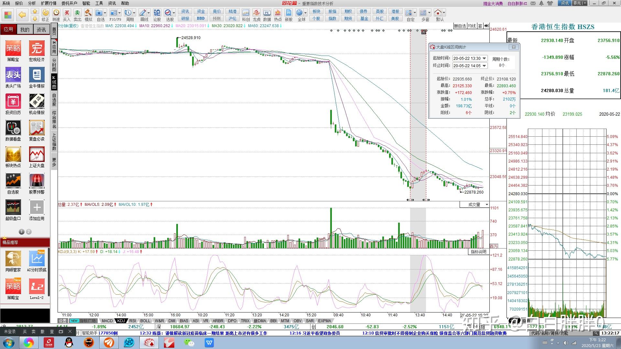Click the 买入 buy icon

tap(67, 15)
